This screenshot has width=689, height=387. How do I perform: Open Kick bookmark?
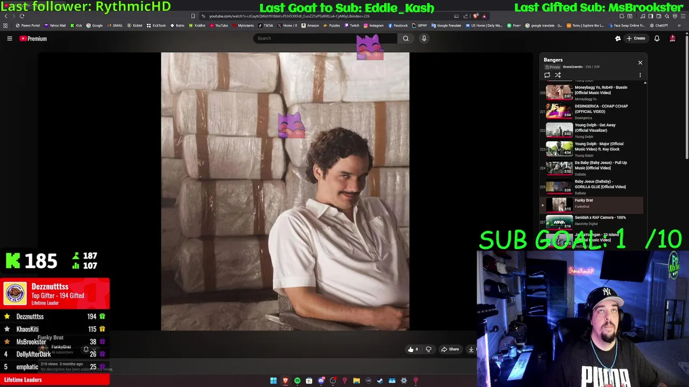[76, 25]
